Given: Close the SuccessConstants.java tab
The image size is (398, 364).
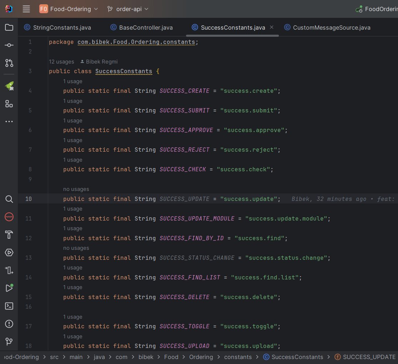Looking at the screenshot, I should point(272,27).
